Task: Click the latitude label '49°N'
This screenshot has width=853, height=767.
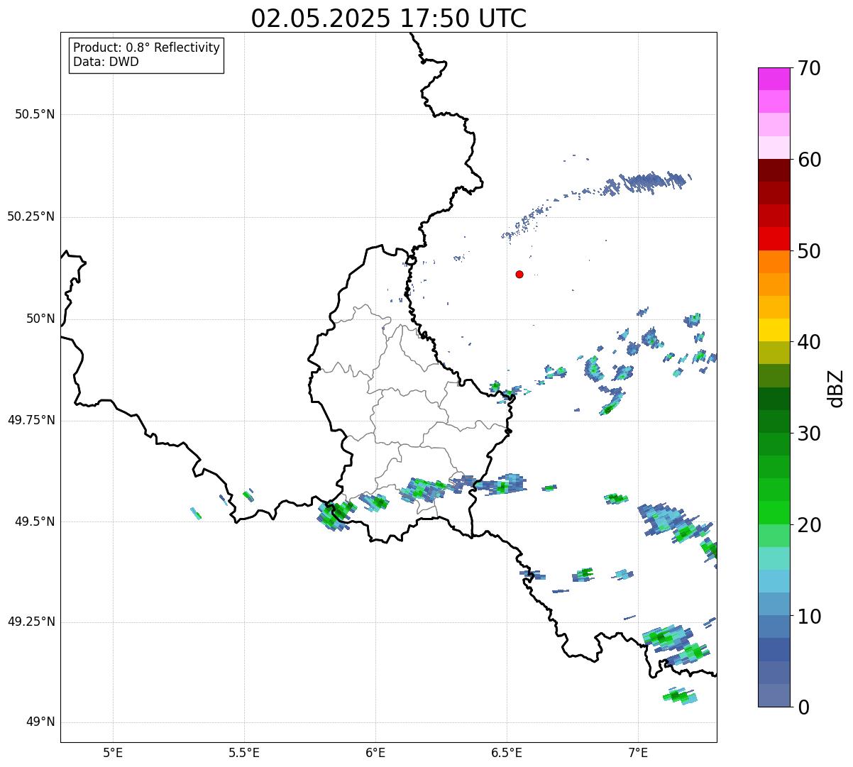Action: tap(41, 722)
